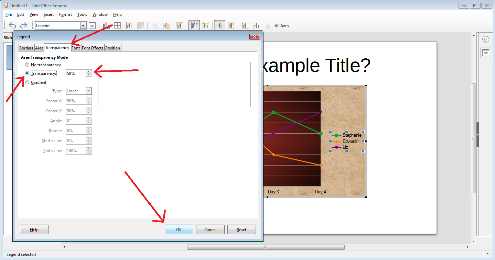
Task: Click the Legend selected status bar text
Action: [x=21, y=255]
